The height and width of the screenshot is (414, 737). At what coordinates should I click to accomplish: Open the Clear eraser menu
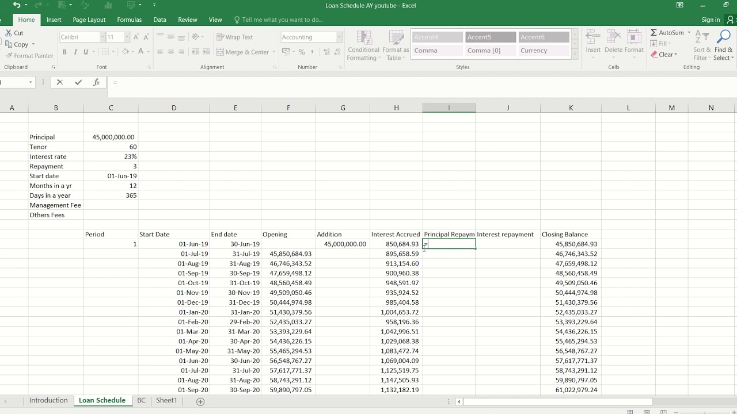(x=664, y=55)
